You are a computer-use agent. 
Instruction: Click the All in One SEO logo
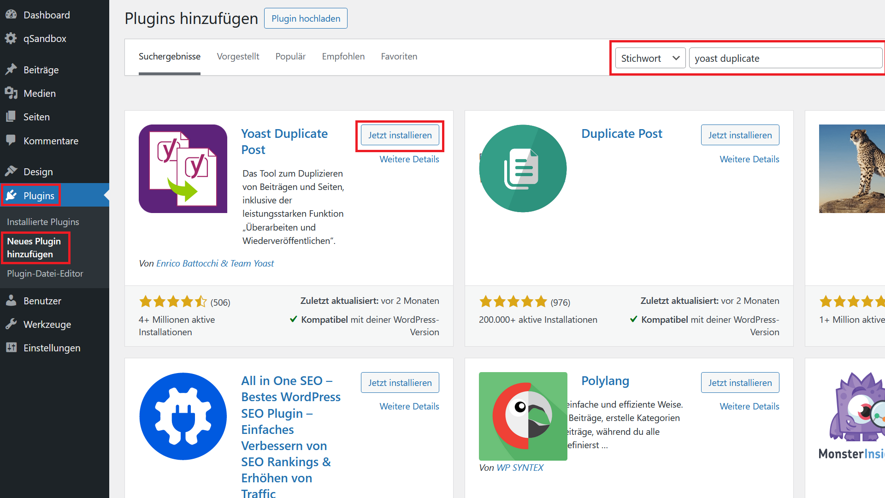click(x=183, y=416)
